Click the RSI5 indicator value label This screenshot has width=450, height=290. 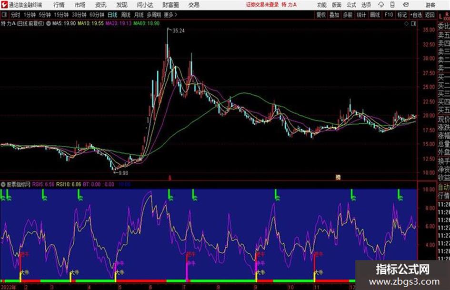click(x=43, y=184)
